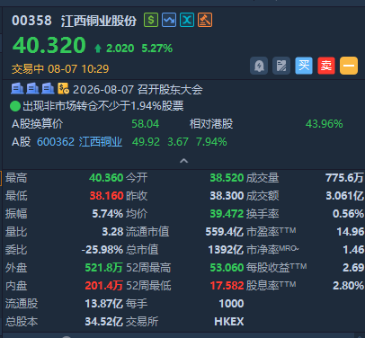The height and width of the screenshot is (338, 365).
Task: Click the cyan X badge icon
Action: click(187, 20)
